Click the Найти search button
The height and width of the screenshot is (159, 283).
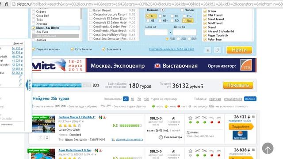(239, 50)
